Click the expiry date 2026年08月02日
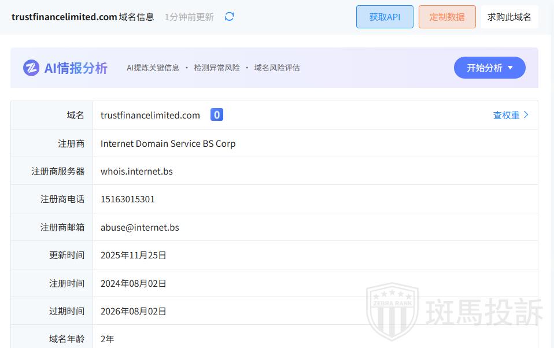 [x=134, y=311]
